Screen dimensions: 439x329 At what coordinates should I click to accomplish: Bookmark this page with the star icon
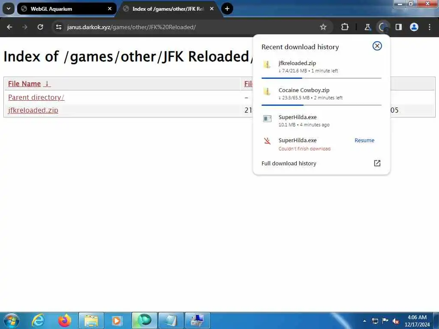pos(323,27)
